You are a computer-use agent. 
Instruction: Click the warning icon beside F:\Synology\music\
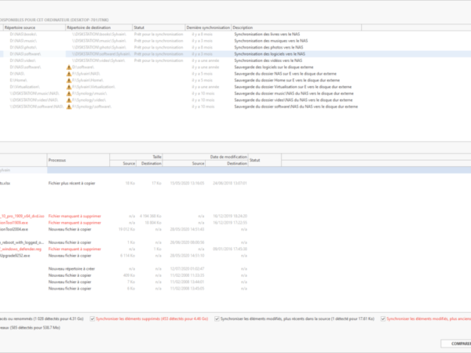pos(69,93)
